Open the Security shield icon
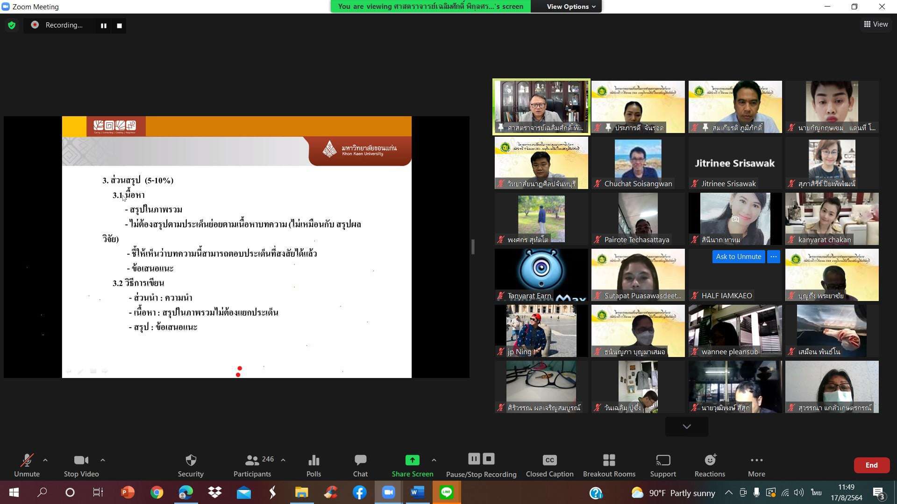Image resolution: width=897 pixels, height=504 pixels. [x=191, y=461]
